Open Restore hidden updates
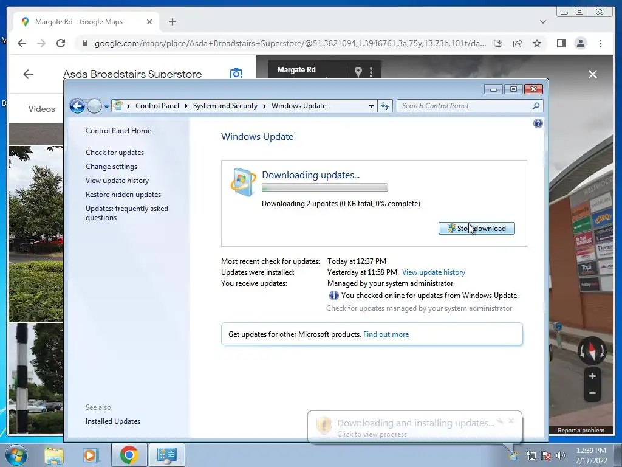 (x=123, y=194)
